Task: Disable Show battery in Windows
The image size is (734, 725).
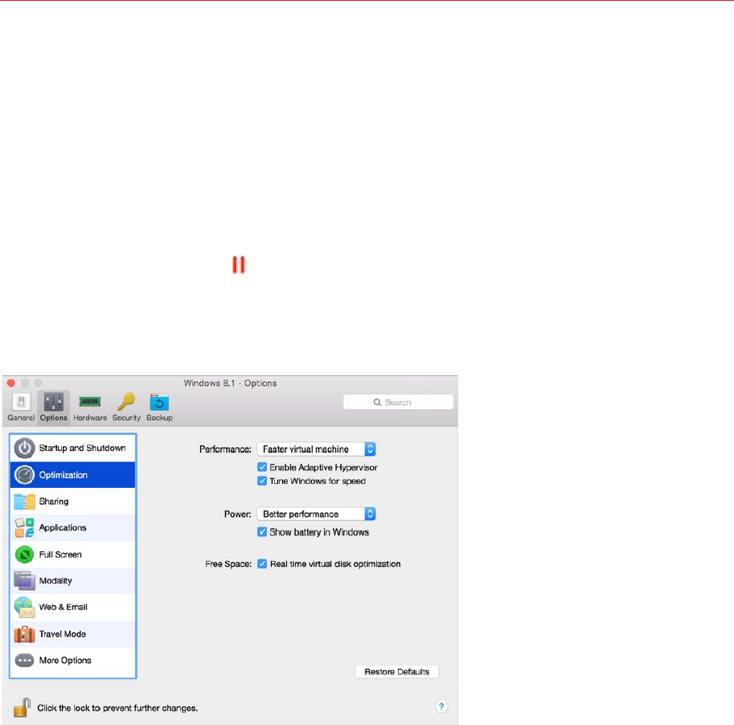Action: [x=262, y=532]
